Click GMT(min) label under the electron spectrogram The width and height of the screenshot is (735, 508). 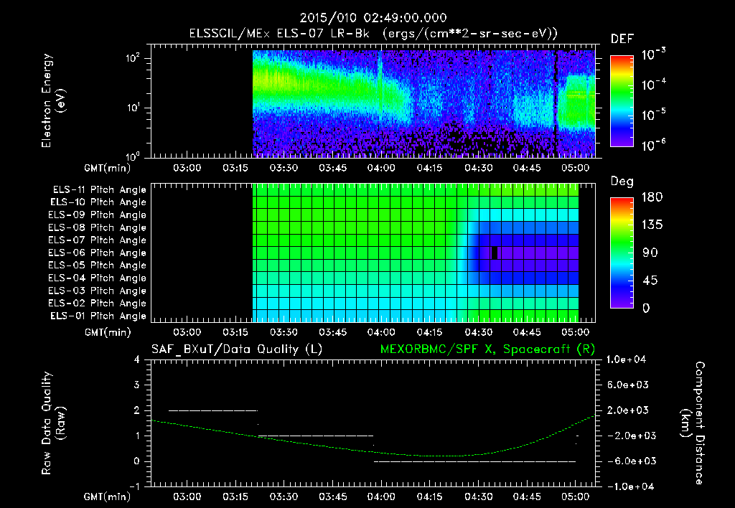click(108, 168)
